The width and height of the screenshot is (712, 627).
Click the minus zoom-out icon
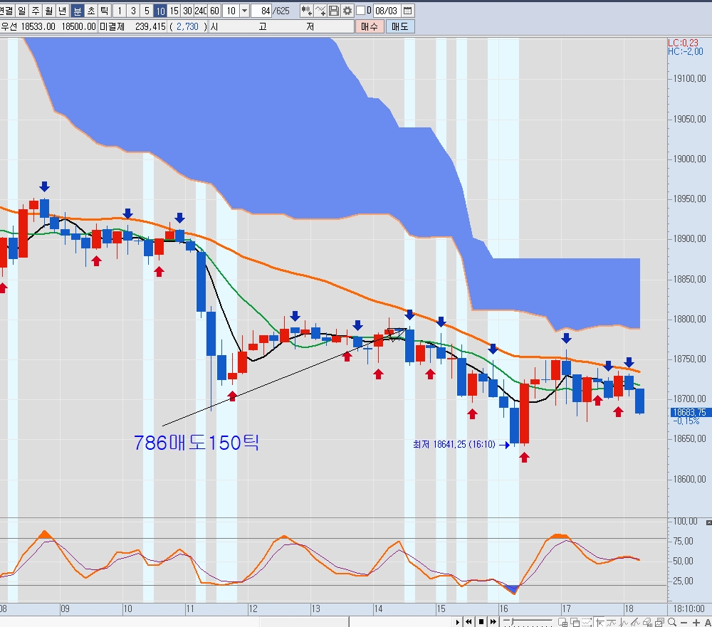coord(684,622)
